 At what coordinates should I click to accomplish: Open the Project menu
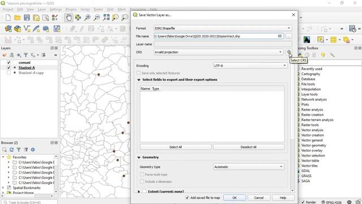tap(8, 9)
